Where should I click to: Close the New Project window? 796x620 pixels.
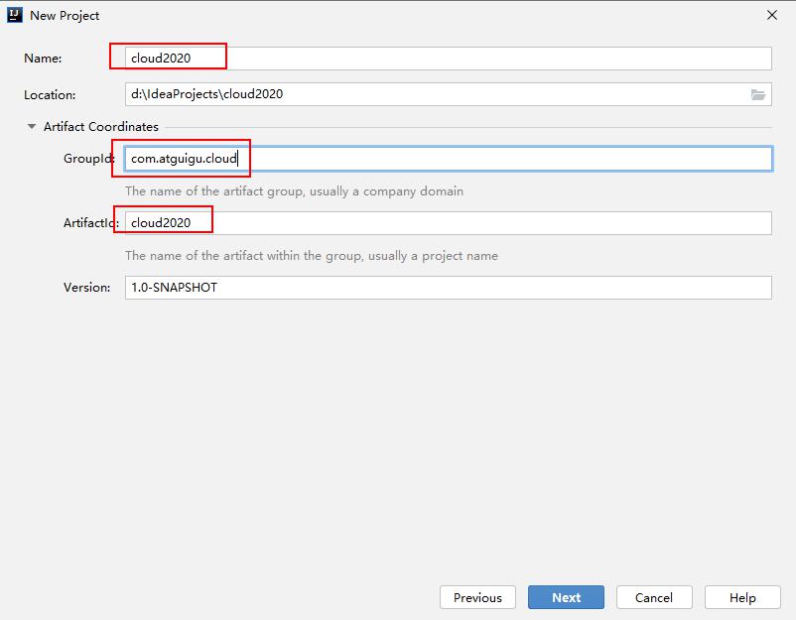pos(772,15)
